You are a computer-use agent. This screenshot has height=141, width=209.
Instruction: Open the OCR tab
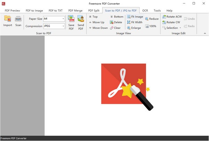click(145, 10)
